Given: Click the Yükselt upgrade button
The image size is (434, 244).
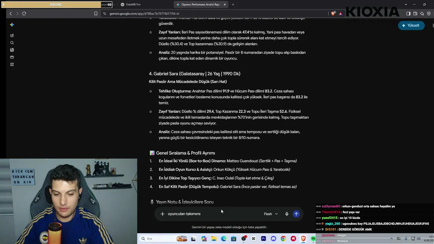Looking at the screenshot, I should click(411, 25).
